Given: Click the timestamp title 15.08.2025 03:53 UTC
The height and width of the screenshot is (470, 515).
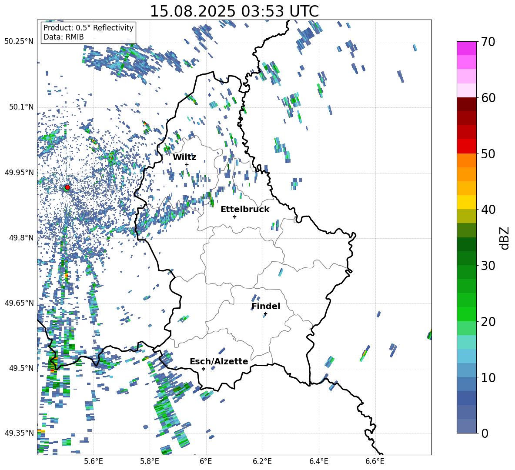Looking at the screenshot, I should 234,11.
